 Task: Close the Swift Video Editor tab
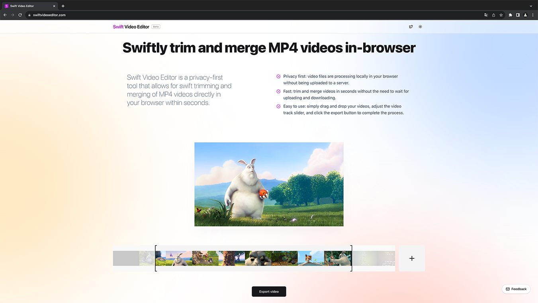click(54, 6)
